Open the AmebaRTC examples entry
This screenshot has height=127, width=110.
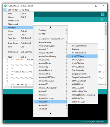pos(50,84)
